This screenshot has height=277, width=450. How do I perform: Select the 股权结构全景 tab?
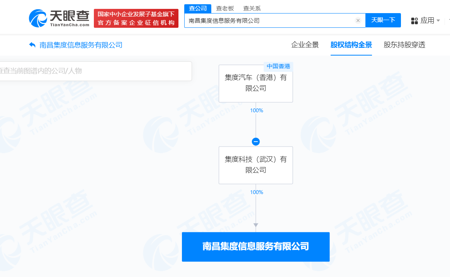(351, 45)
